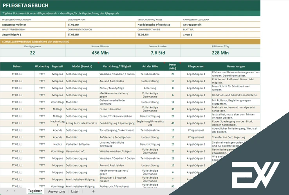The image size is (289, 195).
Task: Click the Wäsche waschen / bügeln cell
Action: 117,151
